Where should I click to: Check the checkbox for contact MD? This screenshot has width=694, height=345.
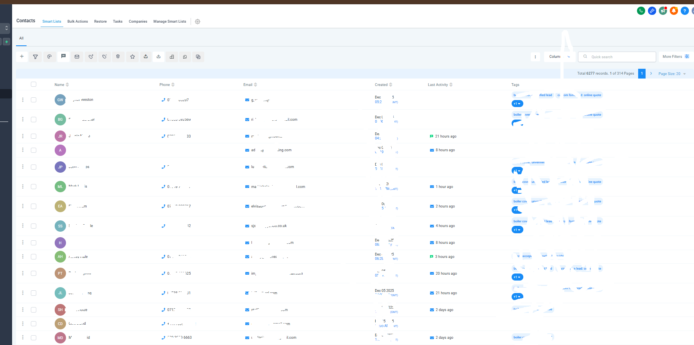tap(34, 338)
